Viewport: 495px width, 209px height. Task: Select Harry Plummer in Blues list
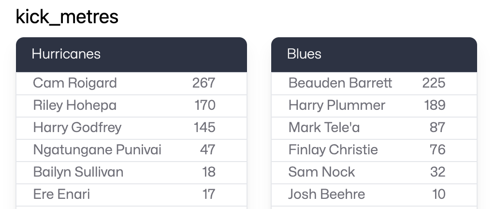point(337,105)
